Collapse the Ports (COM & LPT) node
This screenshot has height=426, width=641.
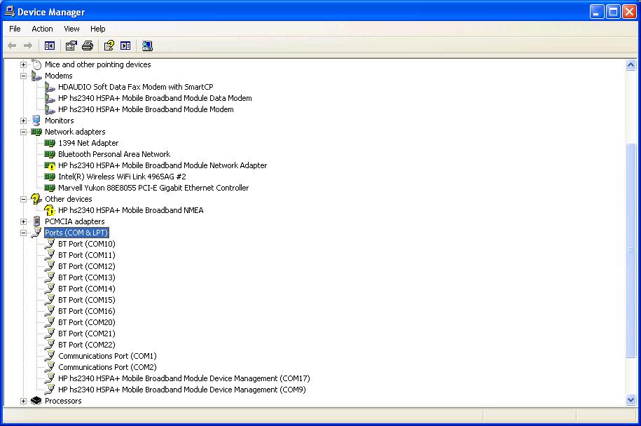tap(23, 233)
